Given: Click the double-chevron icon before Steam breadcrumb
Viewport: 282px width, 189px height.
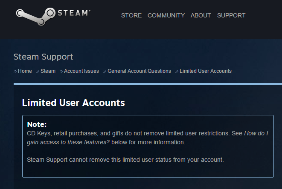Looking at the screenshot, I should [x=38, y=71].
